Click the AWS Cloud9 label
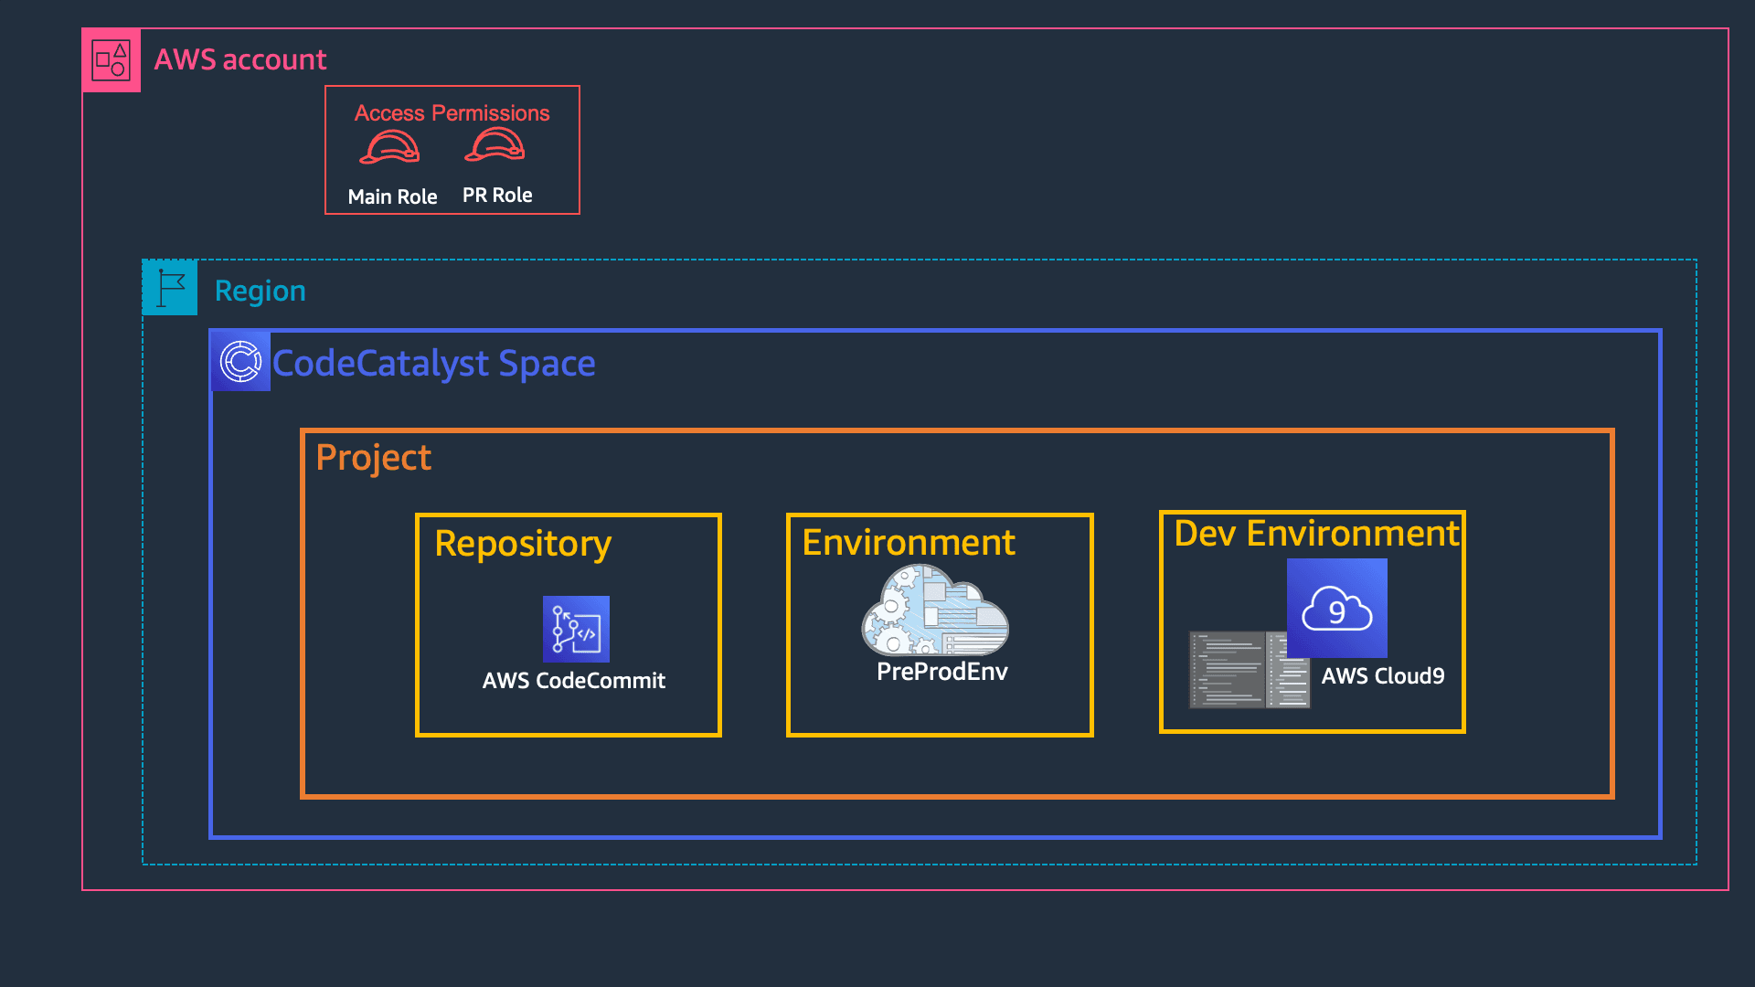This screenshot has height=987, width=1755. [x=1383, y=676]
